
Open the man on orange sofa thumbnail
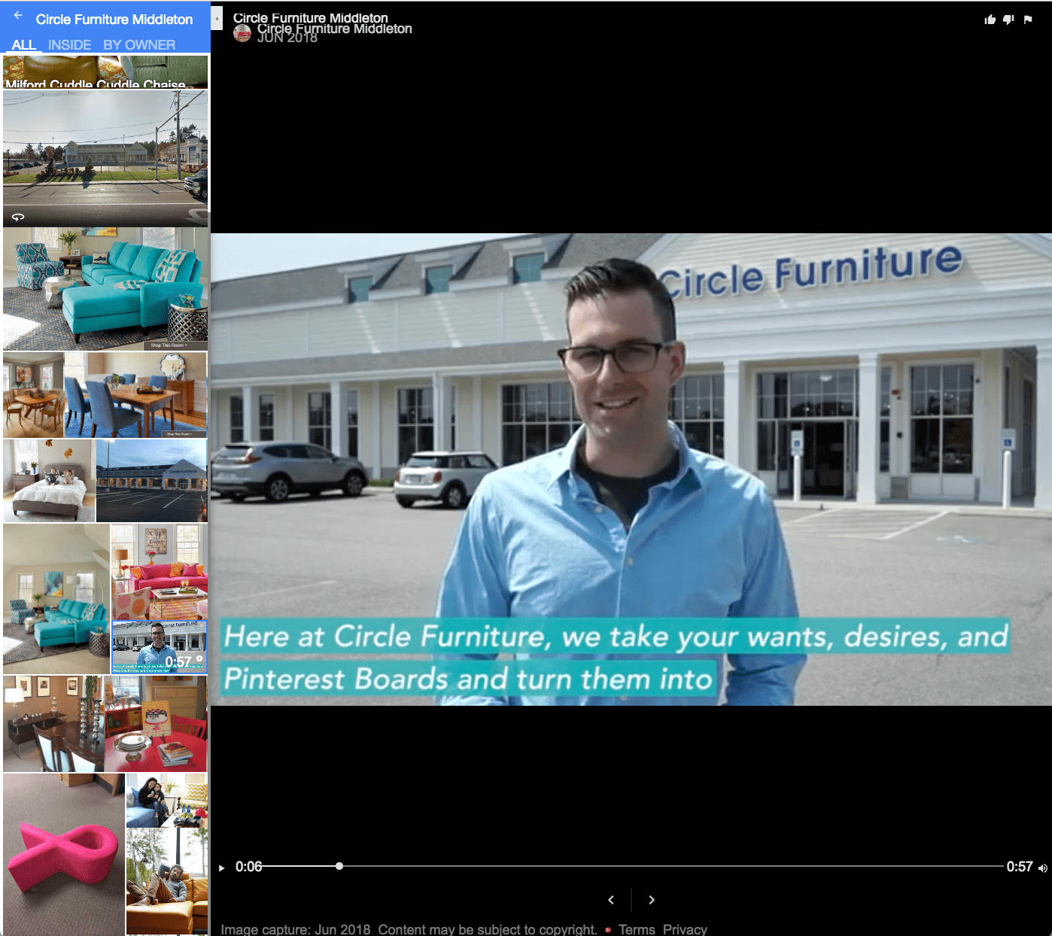[167, 882]
